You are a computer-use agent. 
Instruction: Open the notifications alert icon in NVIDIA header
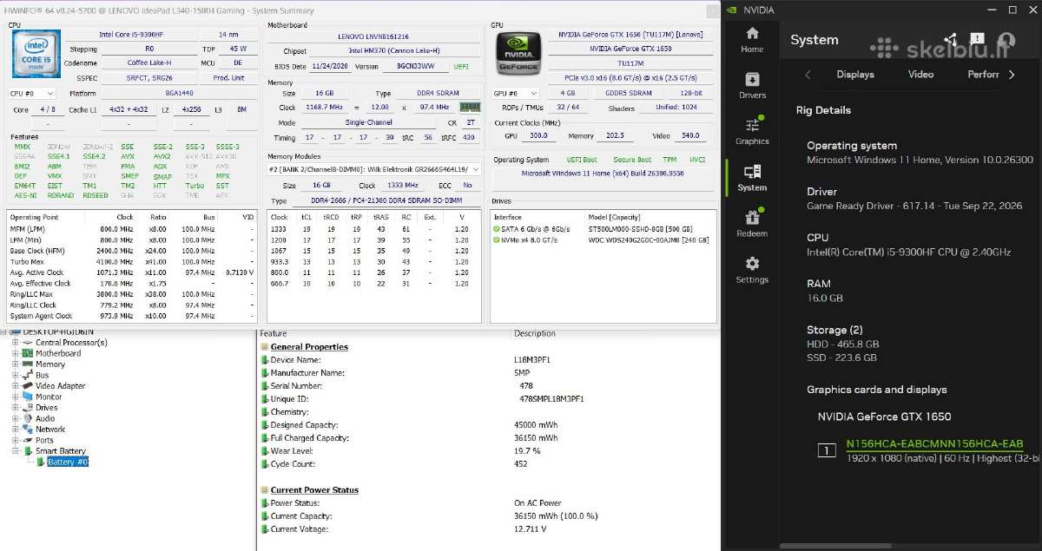tap(978, 39)
